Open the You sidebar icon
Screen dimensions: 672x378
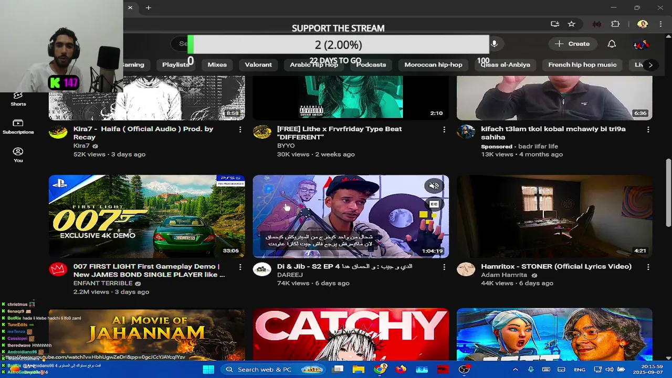click(18, 155)
